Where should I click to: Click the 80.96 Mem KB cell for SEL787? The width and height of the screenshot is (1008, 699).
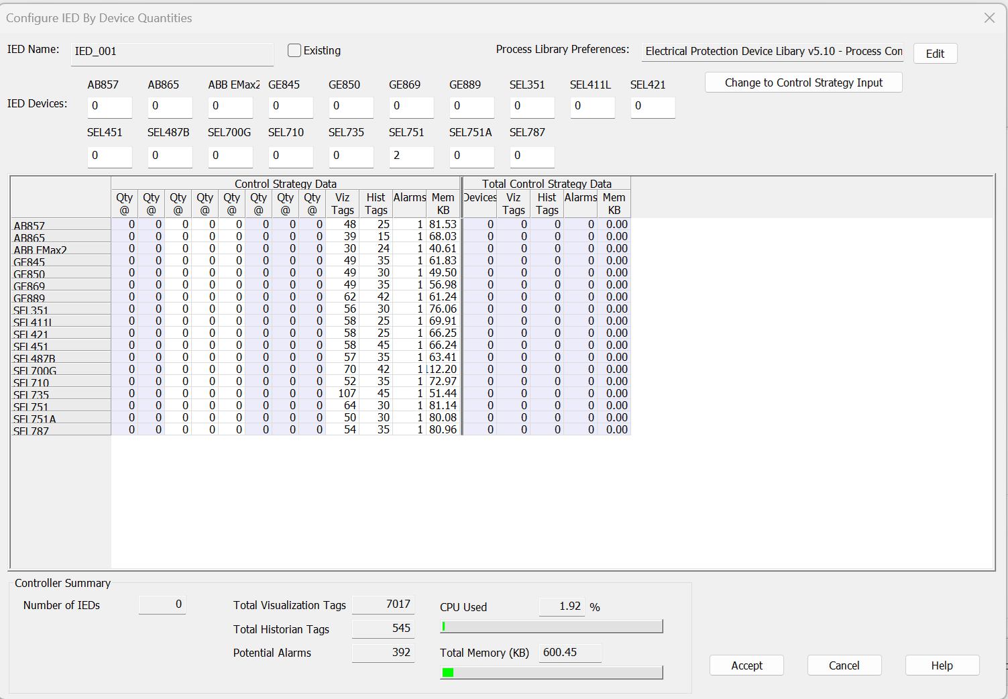point(443,430)
